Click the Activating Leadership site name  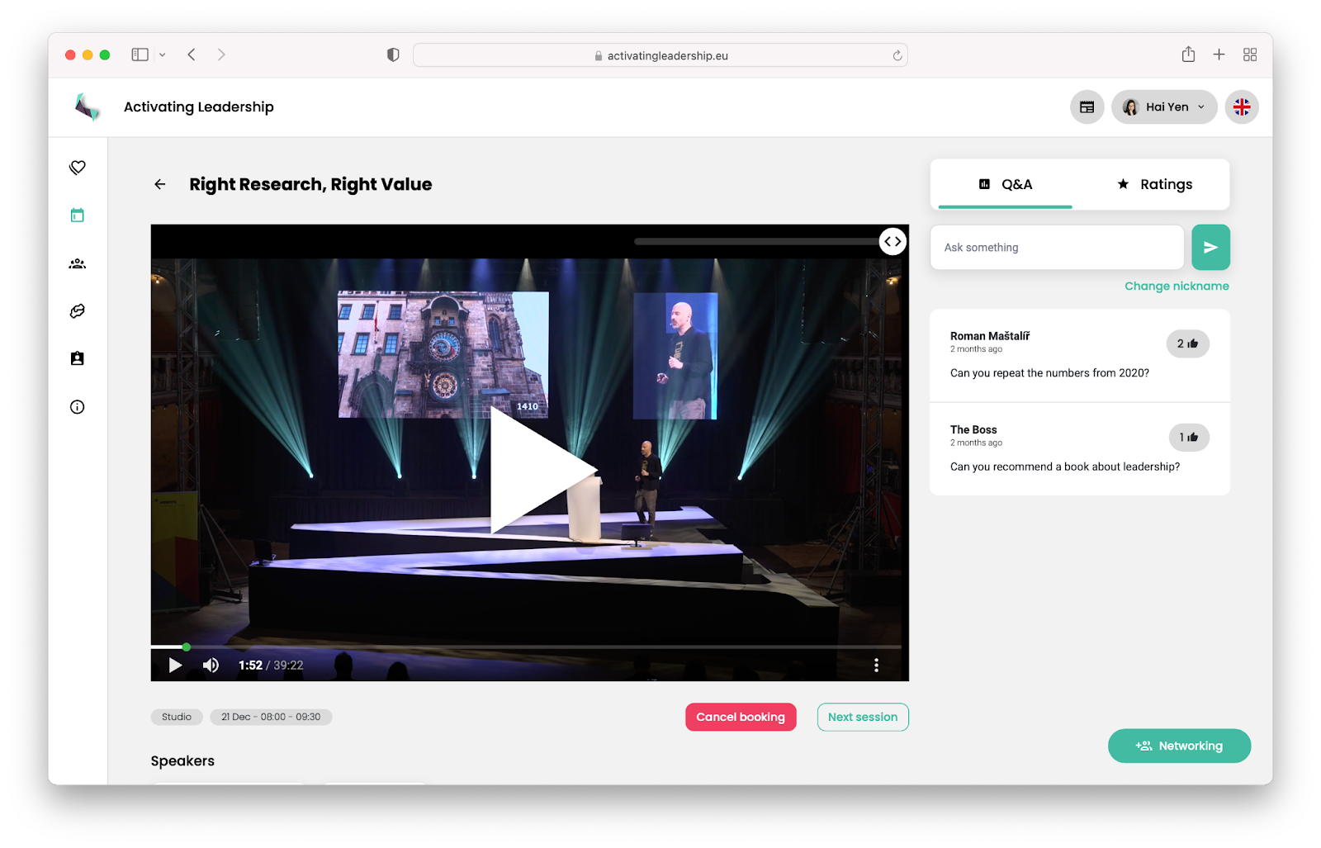pyautogui.click(x=199, y=107)
